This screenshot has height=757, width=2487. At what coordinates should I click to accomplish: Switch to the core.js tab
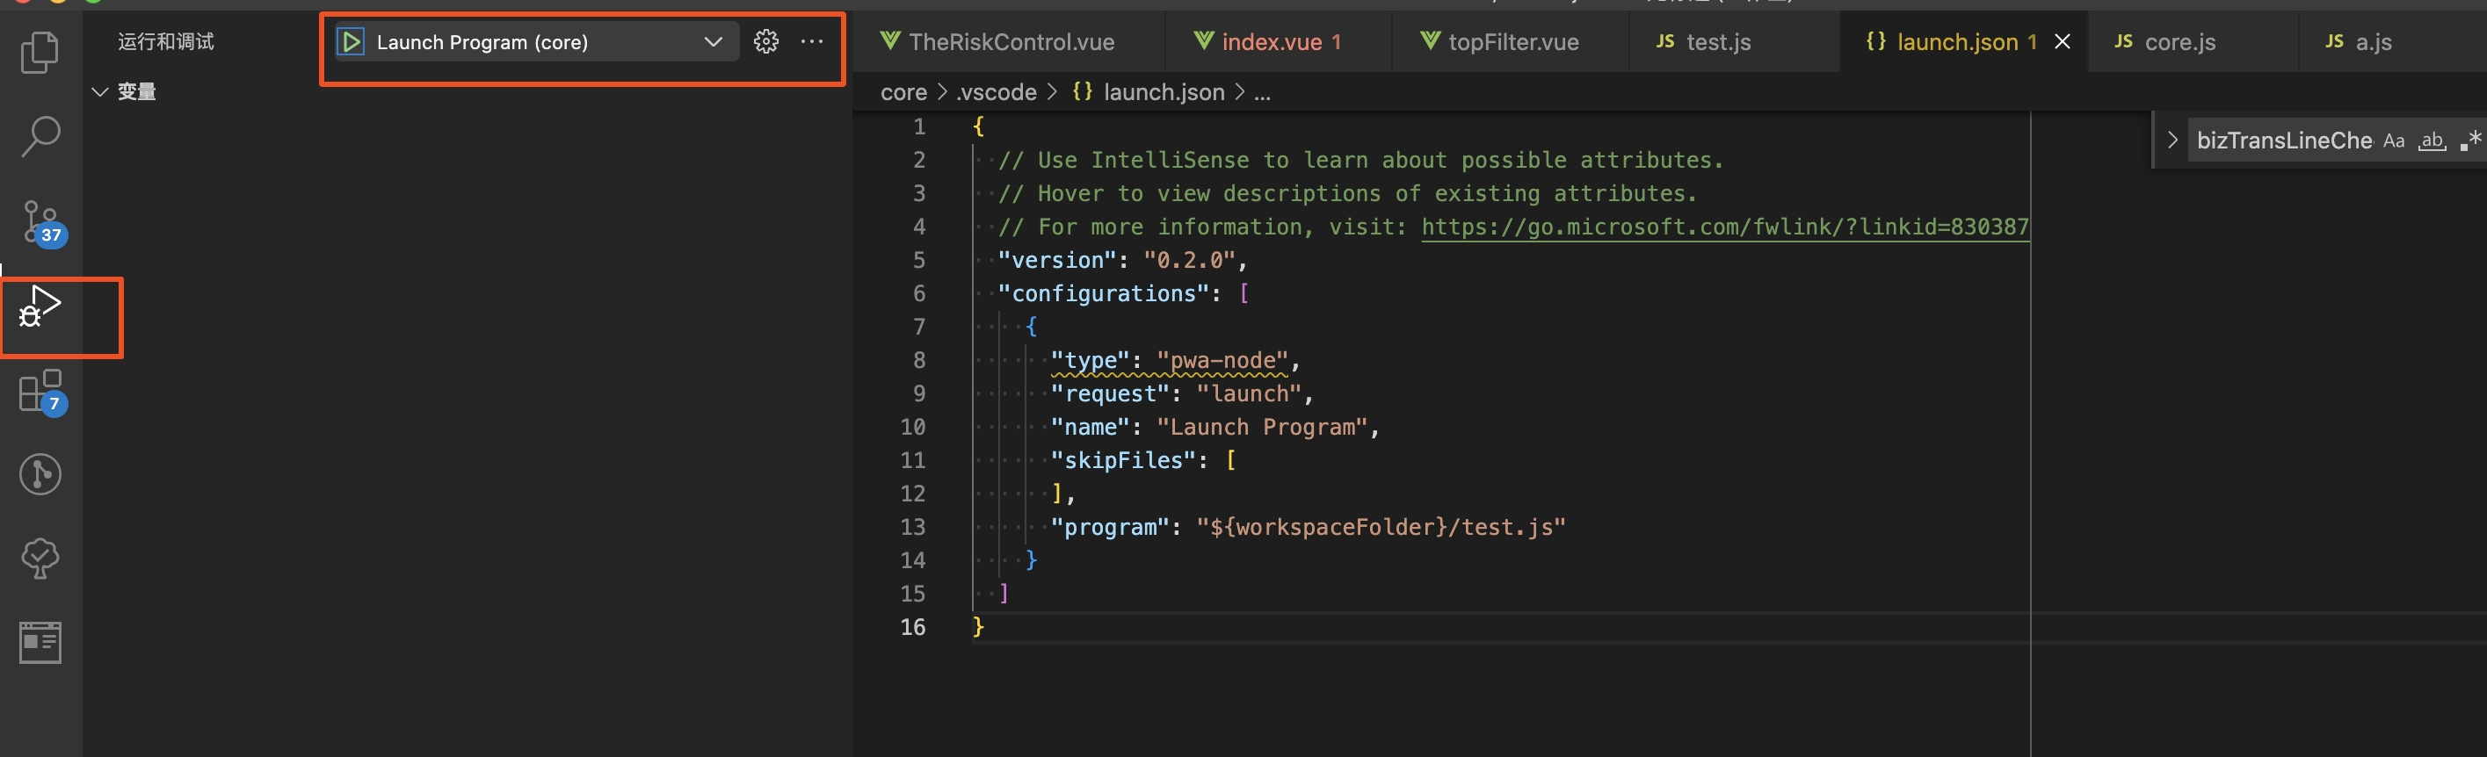(2179, 42)
